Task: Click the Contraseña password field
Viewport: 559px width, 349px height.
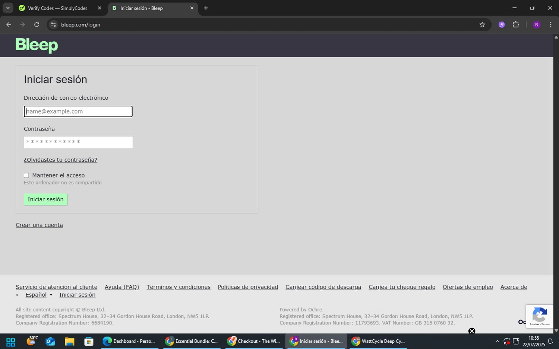Action: pyautogui.click(x=78, y=142)
